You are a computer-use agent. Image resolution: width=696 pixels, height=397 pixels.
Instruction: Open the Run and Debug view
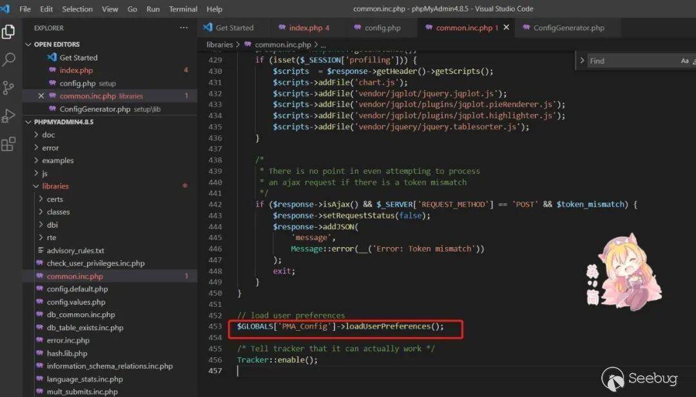click(8, 116)
